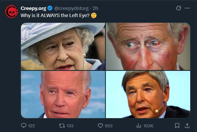Open the photo of woman in blue hat
The height and width of the screenshot is (132, 197).
[63, 46]
